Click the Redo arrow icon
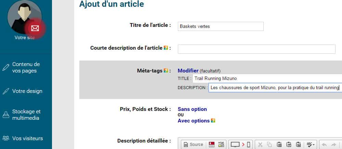Viewport: 342px width, 149px height. [x=334, y=145]
